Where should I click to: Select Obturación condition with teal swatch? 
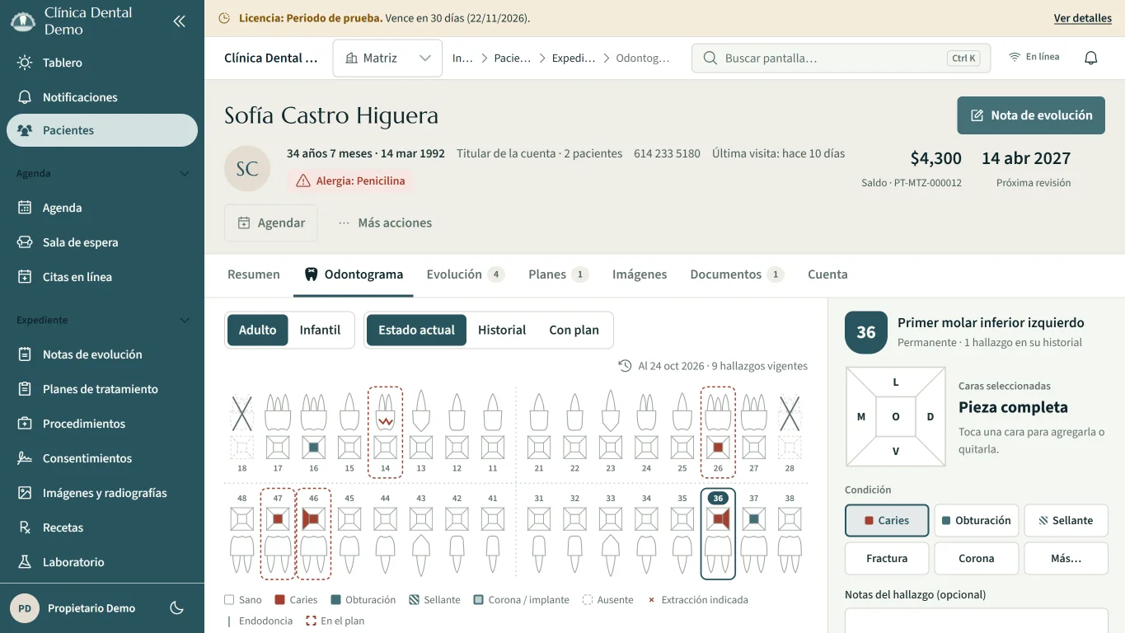click(x=977, y=520)
